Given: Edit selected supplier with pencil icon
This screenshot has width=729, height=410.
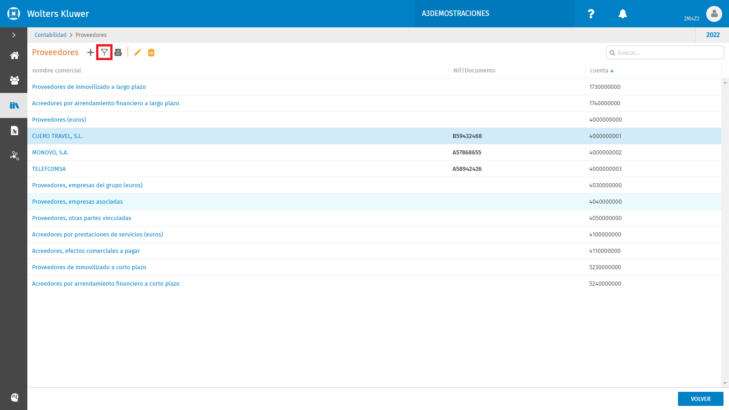Looking at the screenshot, I should [x=138, y=52].
